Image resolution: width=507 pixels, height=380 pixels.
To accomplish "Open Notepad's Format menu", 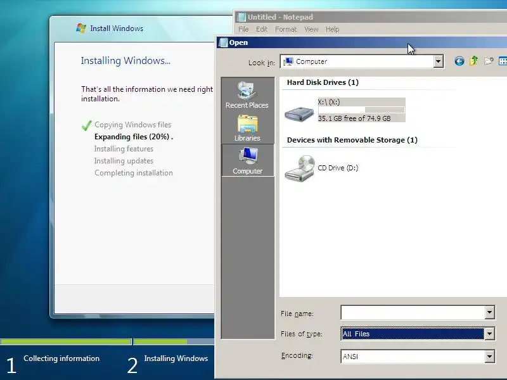I will (x=286, y=29).
